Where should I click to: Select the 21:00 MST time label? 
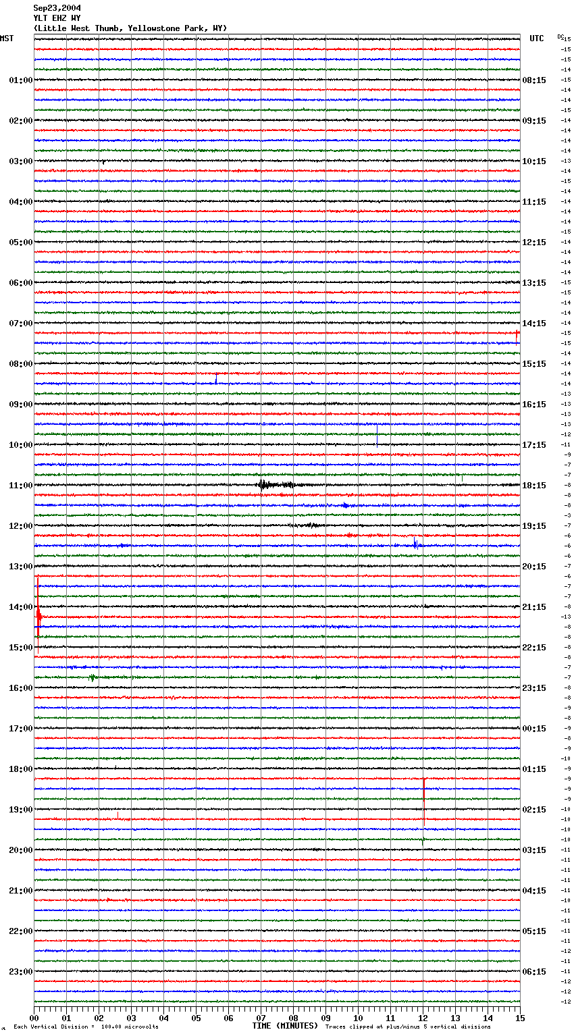[x=21, y=891]
